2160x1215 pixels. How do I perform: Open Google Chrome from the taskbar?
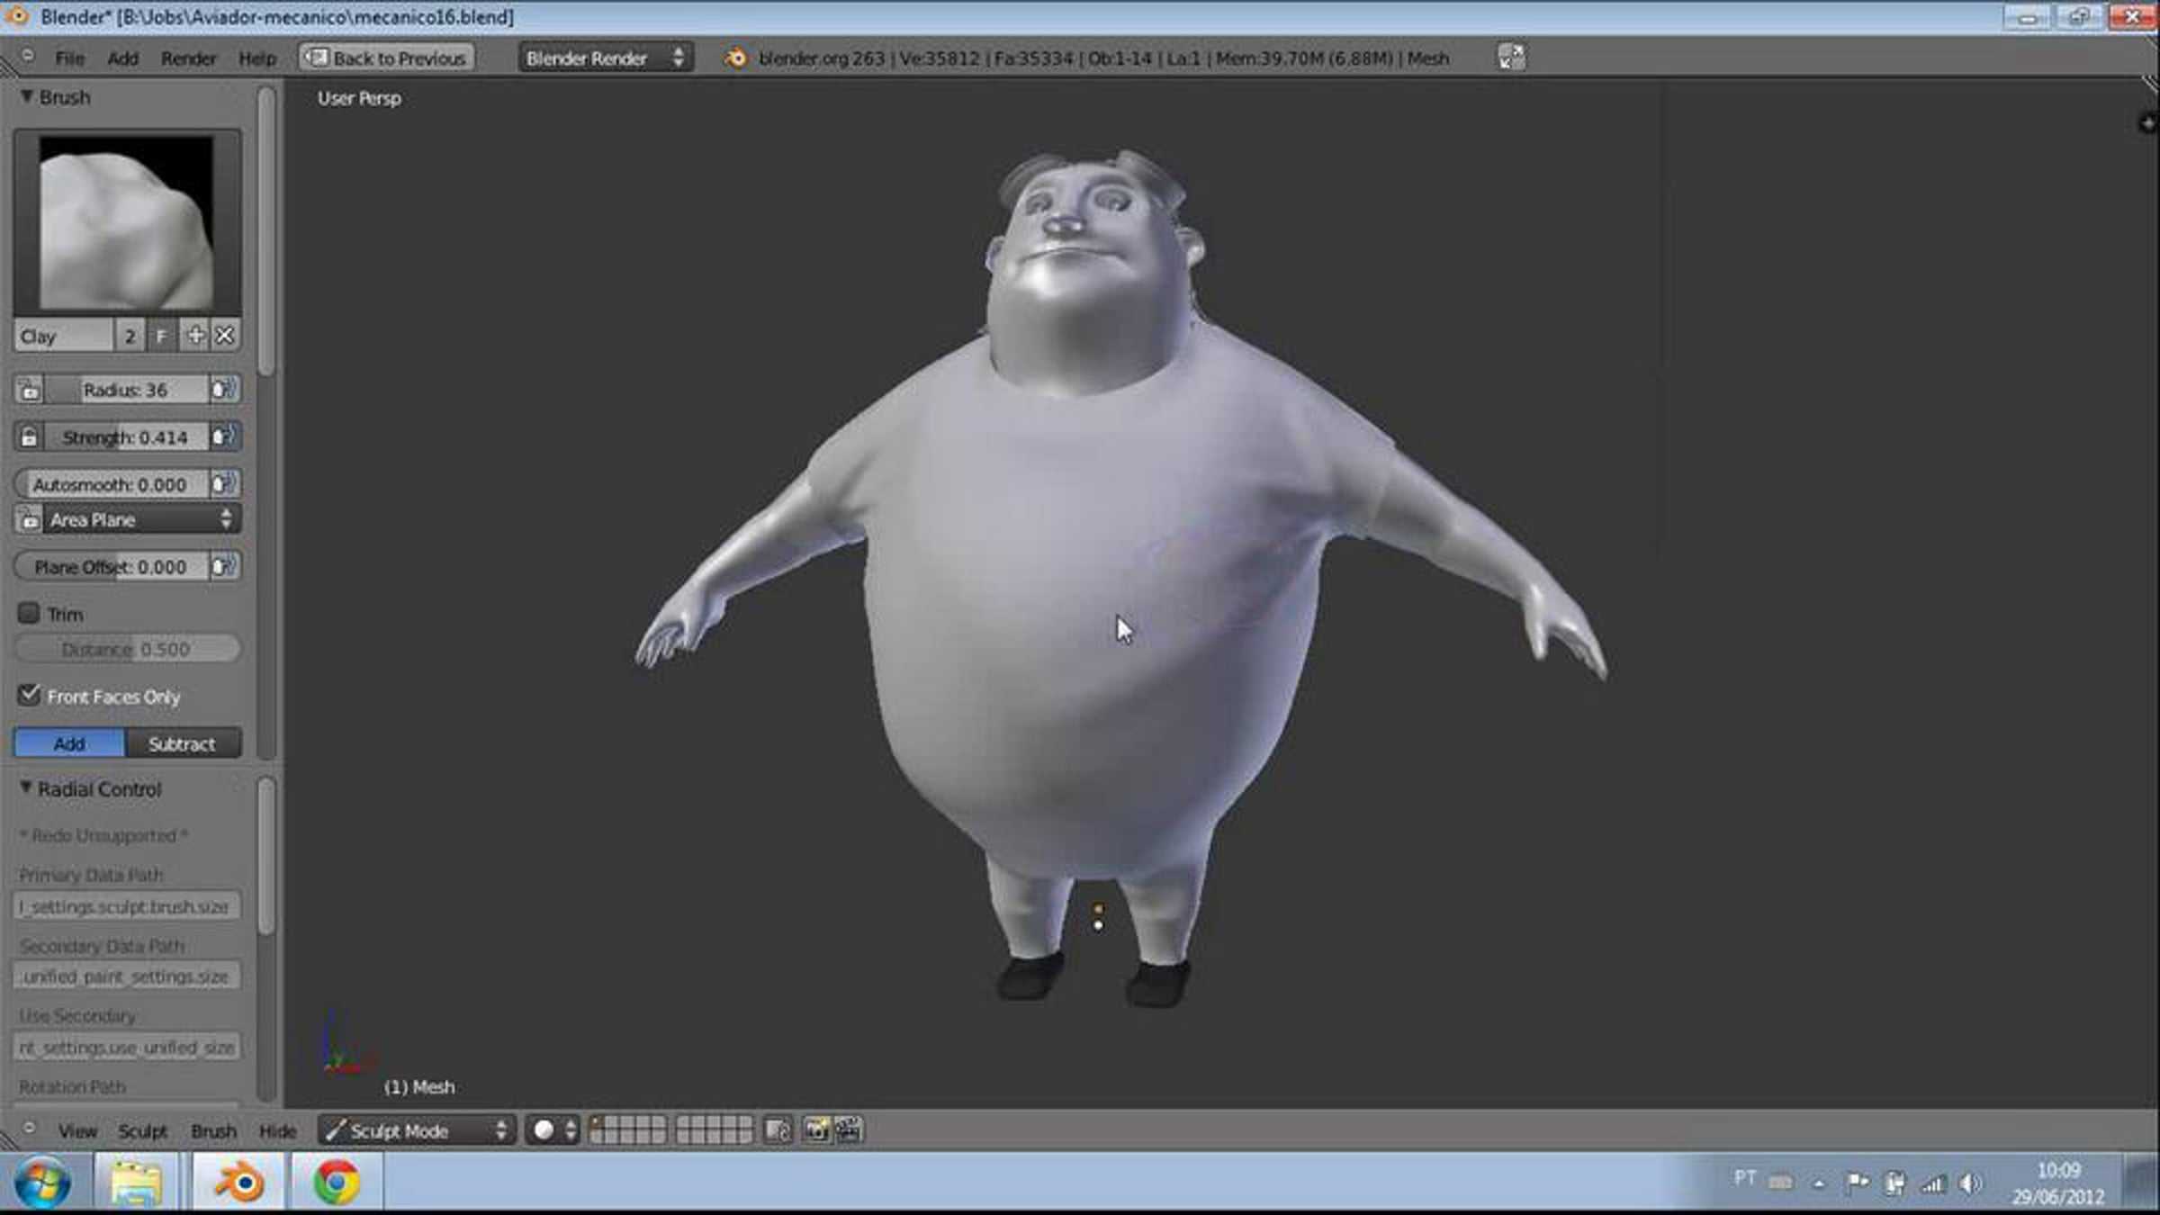click(x=336, y=1183)
